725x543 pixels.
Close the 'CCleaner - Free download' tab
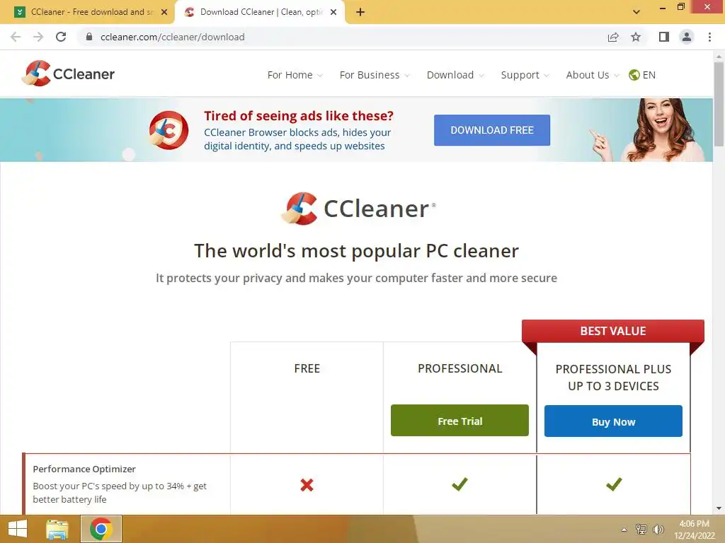tap(164, 13)
